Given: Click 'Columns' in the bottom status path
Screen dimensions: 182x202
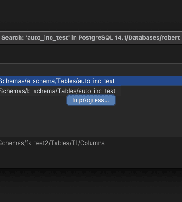Looking at the screenshot, I should [x=92, y=143].
